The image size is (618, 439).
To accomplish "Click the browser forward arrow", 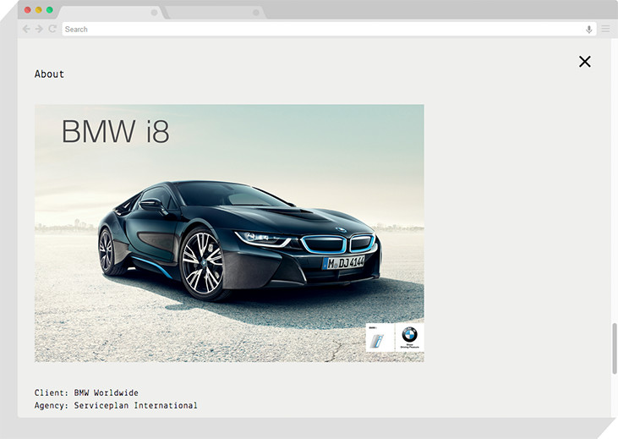I will click(39, 29).
